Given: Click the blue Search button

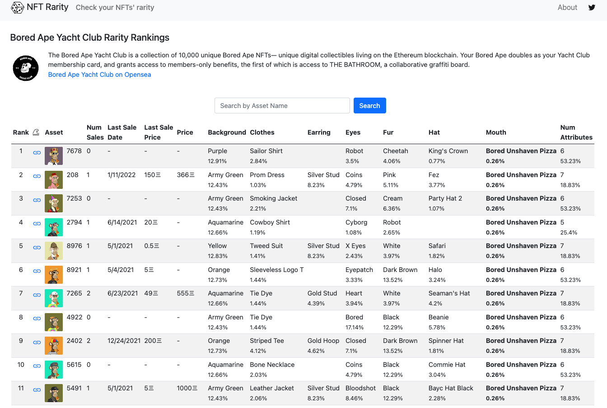Looking at the screenshot, I should coord(369,105).
